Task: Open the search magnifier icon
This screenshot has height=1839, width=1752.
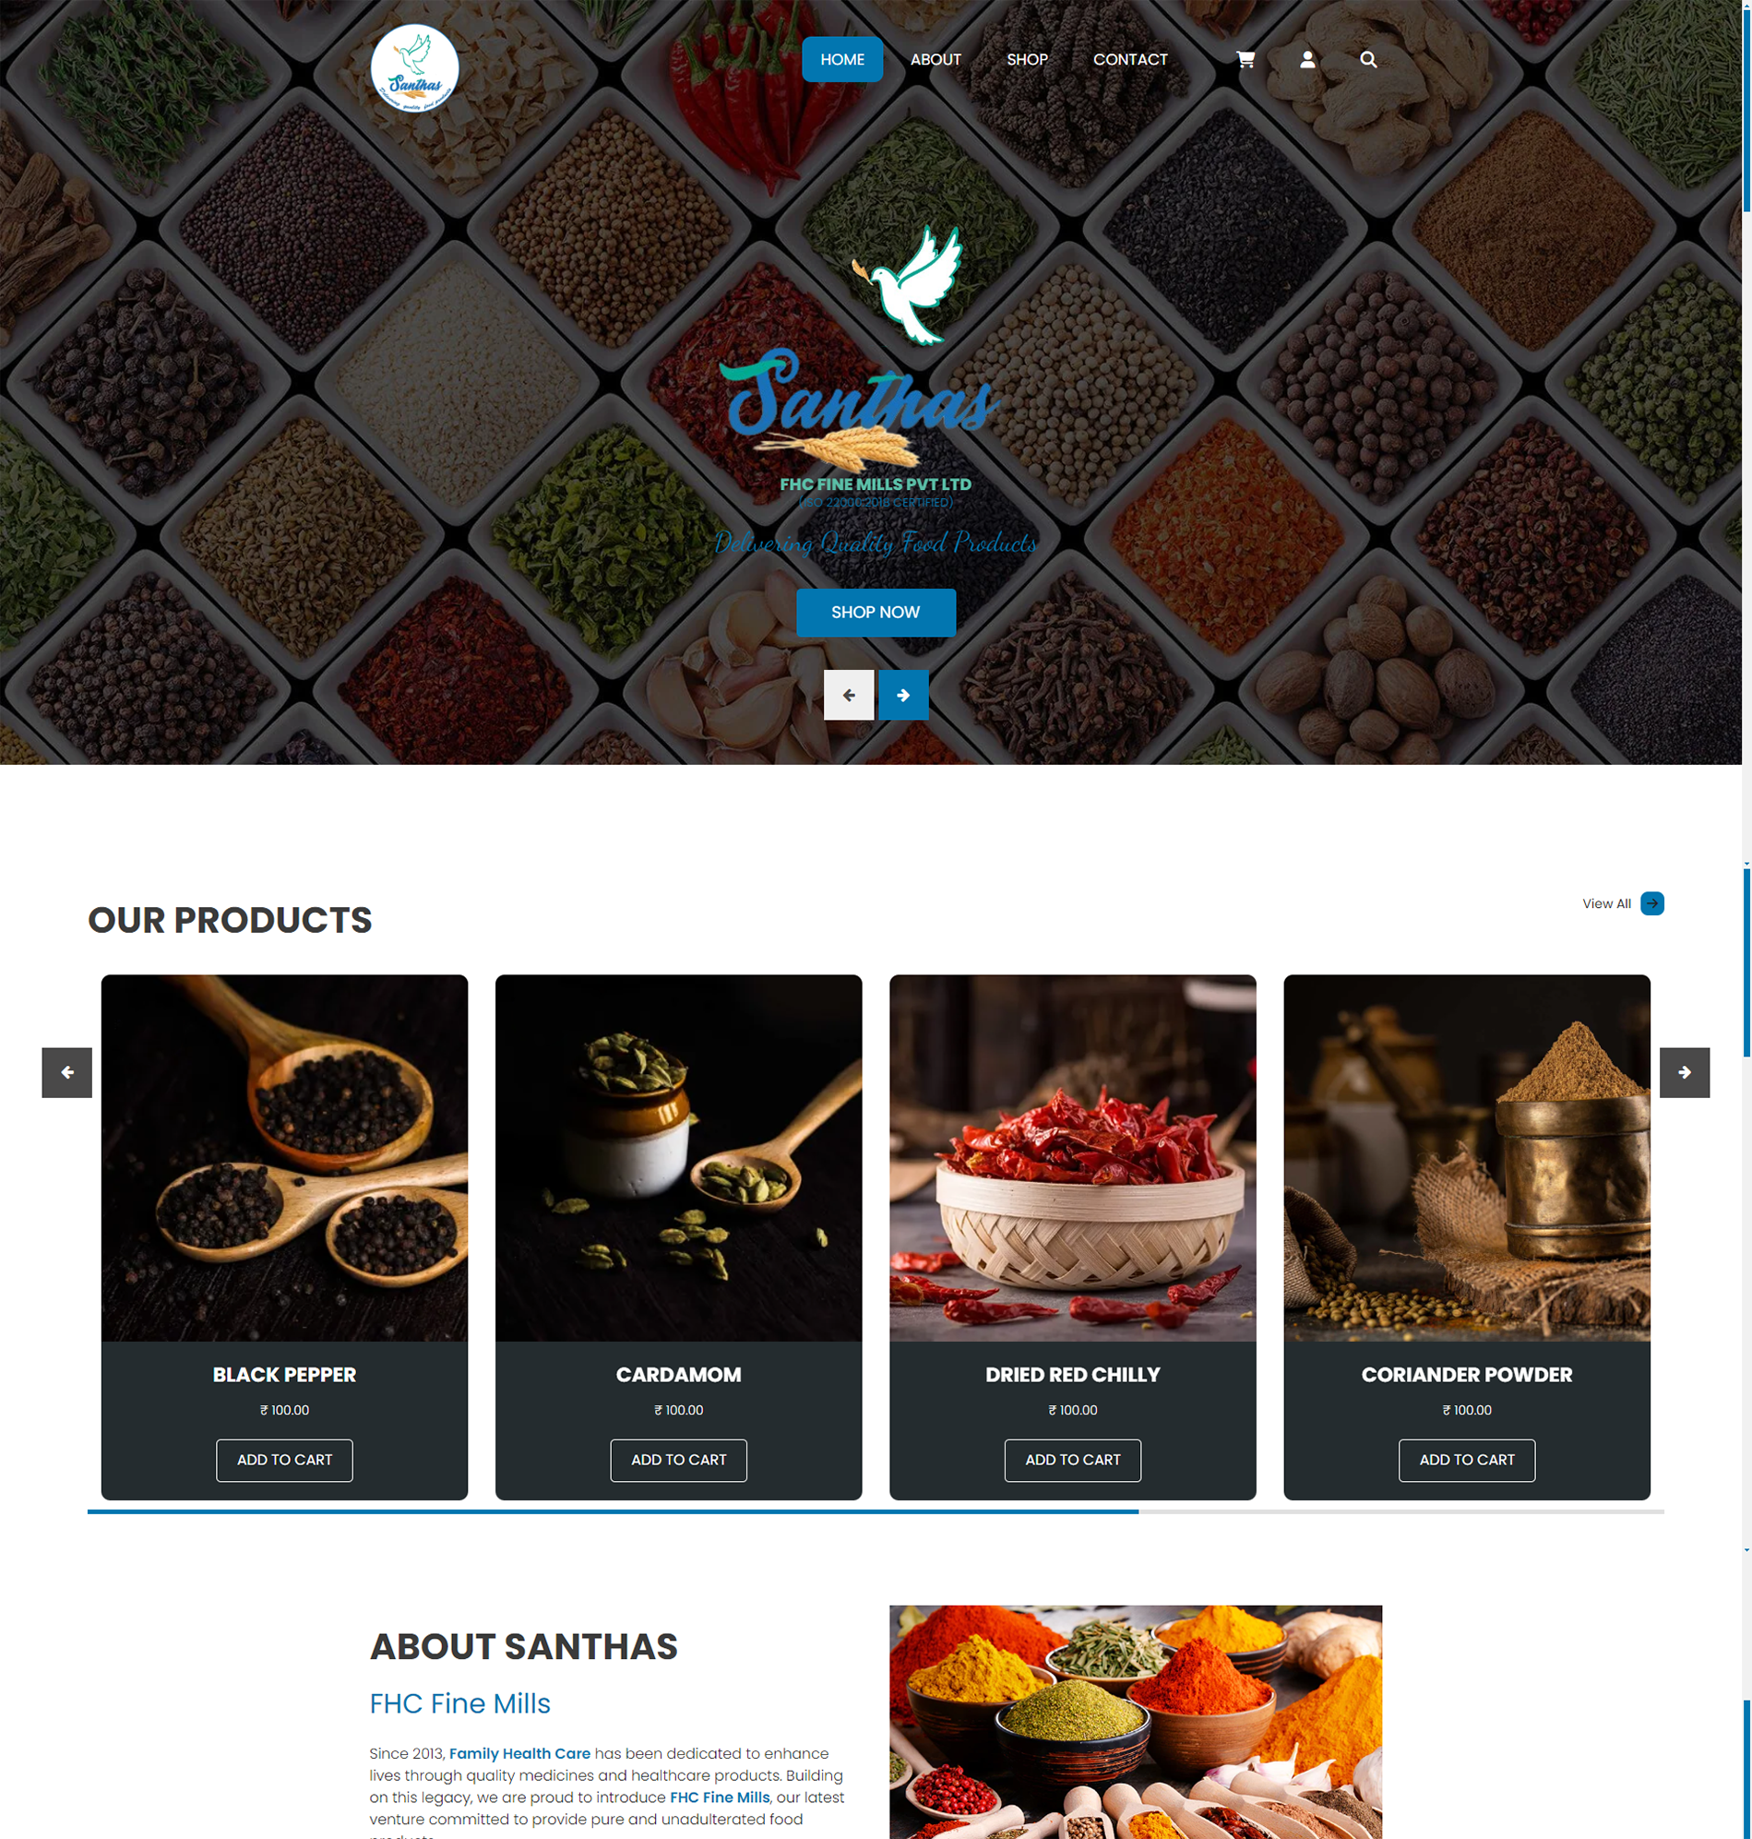Action: pos(1368,60)
